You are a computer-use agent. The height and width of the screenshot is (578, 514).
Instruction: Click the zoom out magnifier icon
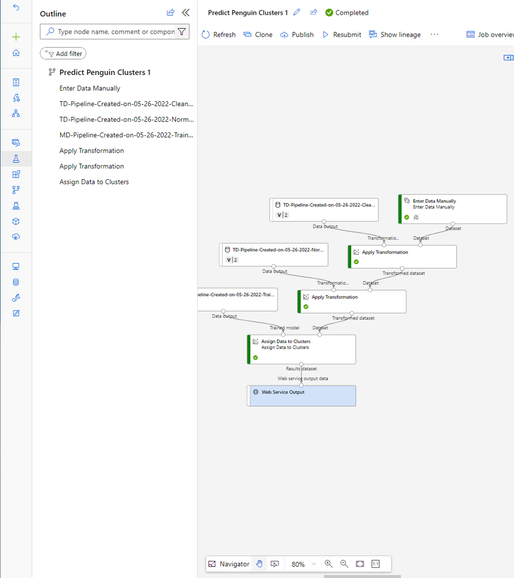click(x=344, y=564)
